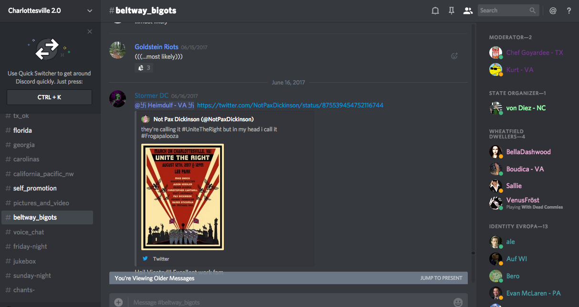Open the florida channel
Screen dimensions: 579x307
point(22,130)
